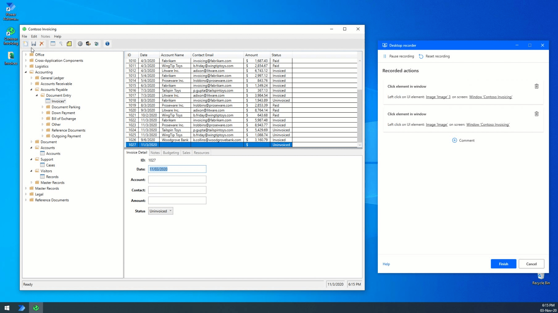Save the current invoice
The width and height of the screenshot is (558, 313).
(34, 44)
